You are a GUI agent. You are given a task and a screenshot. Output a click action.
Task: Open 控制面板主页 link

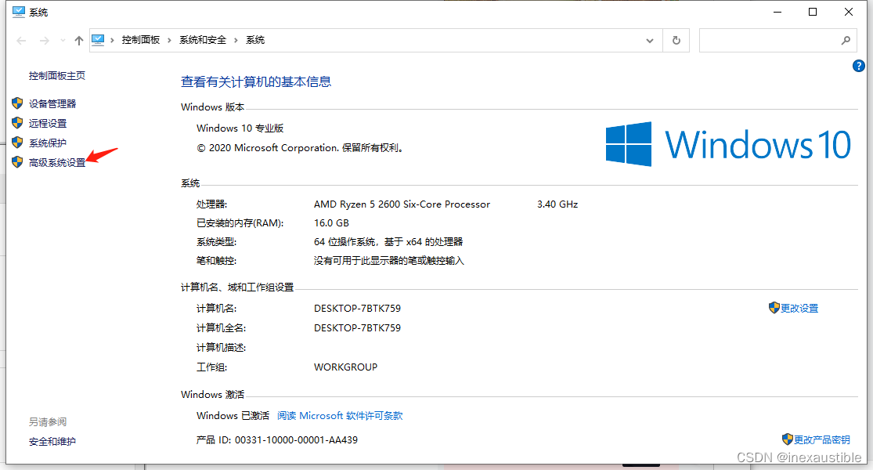(57, 76)
